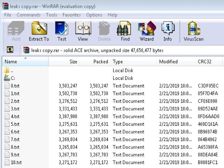Select the C: drive icon

point(7,78)
